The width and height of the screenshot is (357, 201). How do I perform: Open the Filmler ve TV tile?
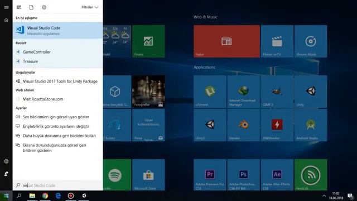tap(277, 41)
